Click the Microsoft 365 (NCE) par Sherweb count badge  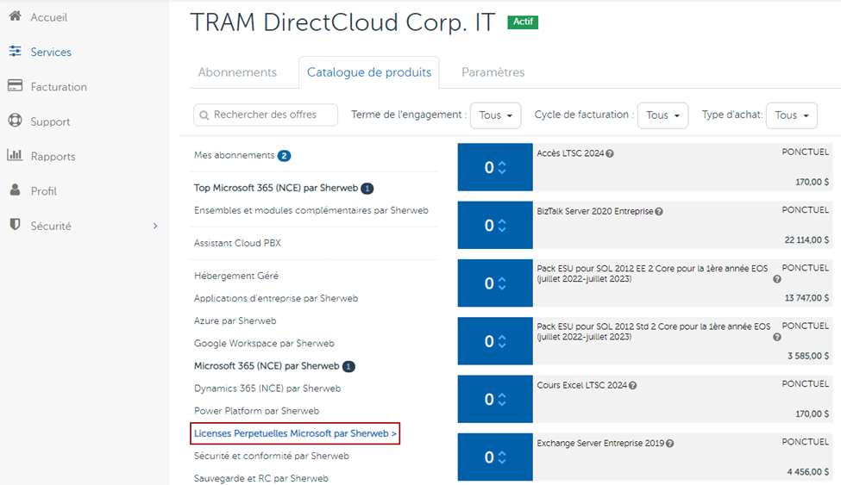click(x=348, y=367)
